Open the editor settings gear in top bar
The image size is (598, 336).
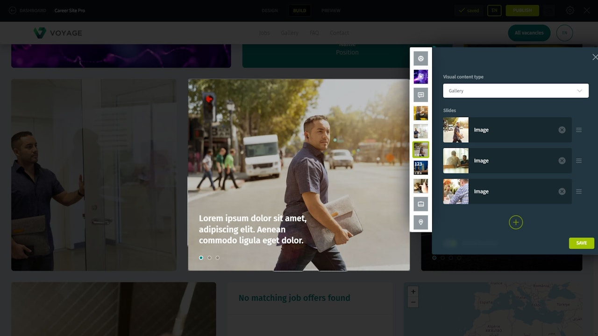pos(570,10)
